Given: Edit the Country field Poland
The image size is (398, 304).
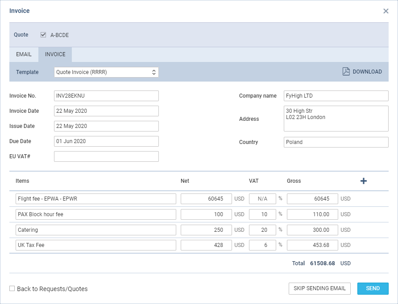Looking at the screenshot, I should coord(336,142).
